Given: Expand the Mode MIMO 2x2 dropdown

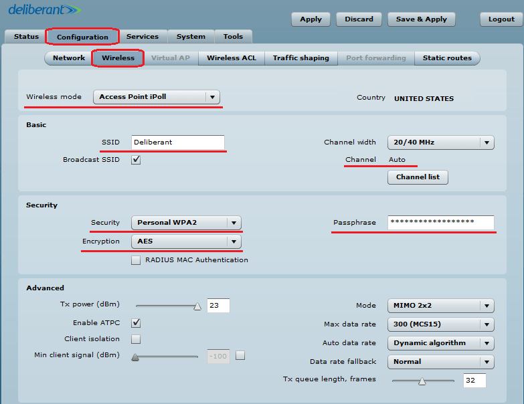Looking at the screenshot, I should (441, 306).
